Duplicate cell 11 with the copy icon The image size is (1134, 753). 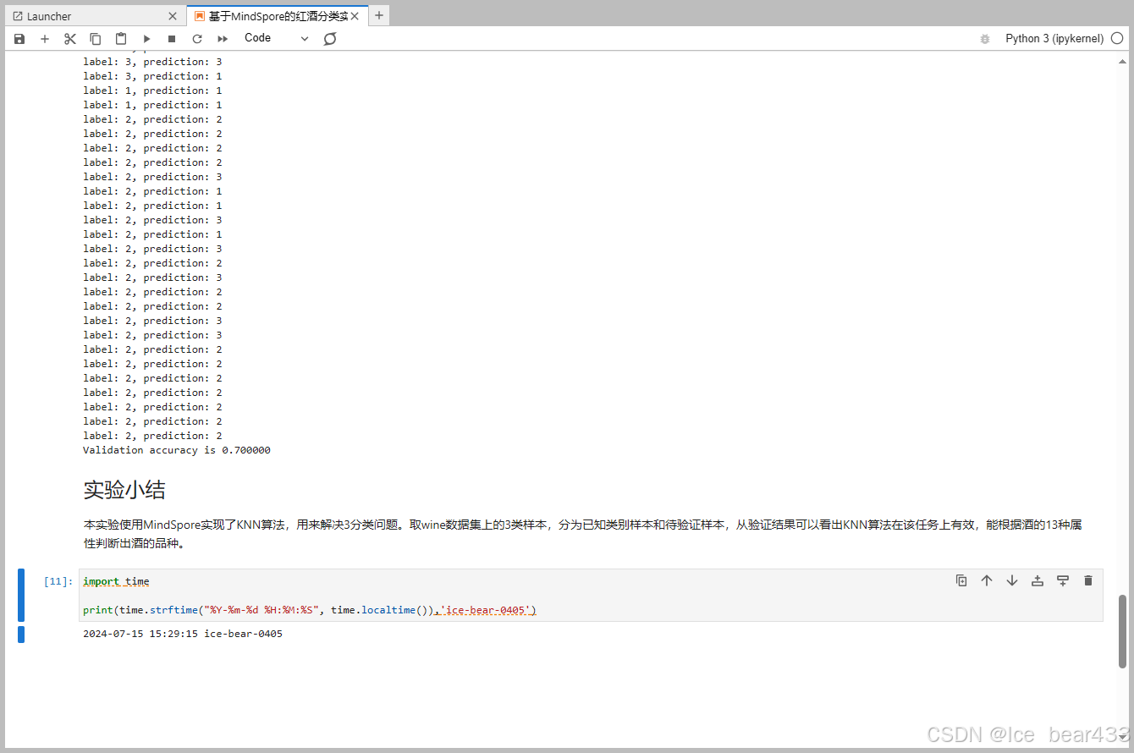961,580
